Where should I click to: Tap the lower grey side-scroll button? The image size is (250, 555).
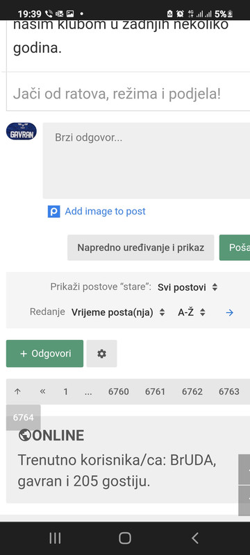coord(244,500)
